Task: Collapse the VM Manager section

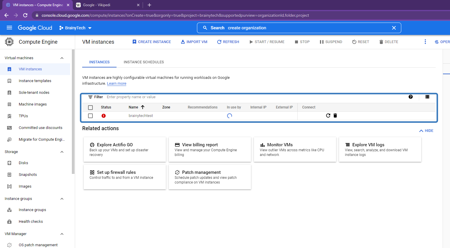Action: coord(62,234)
